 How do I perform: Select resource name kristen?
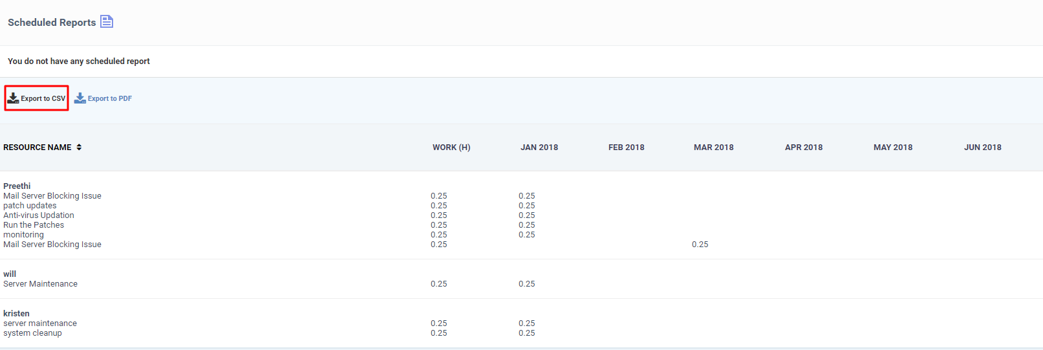coord(16,313)
